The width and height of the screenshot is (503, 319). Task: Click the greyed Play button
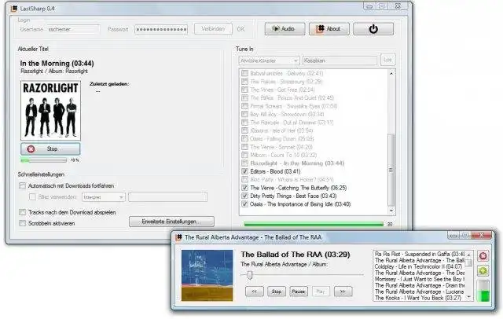(x=321, y=291)
